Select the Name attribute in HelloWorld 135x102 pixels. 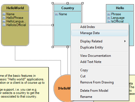(11, 14)
